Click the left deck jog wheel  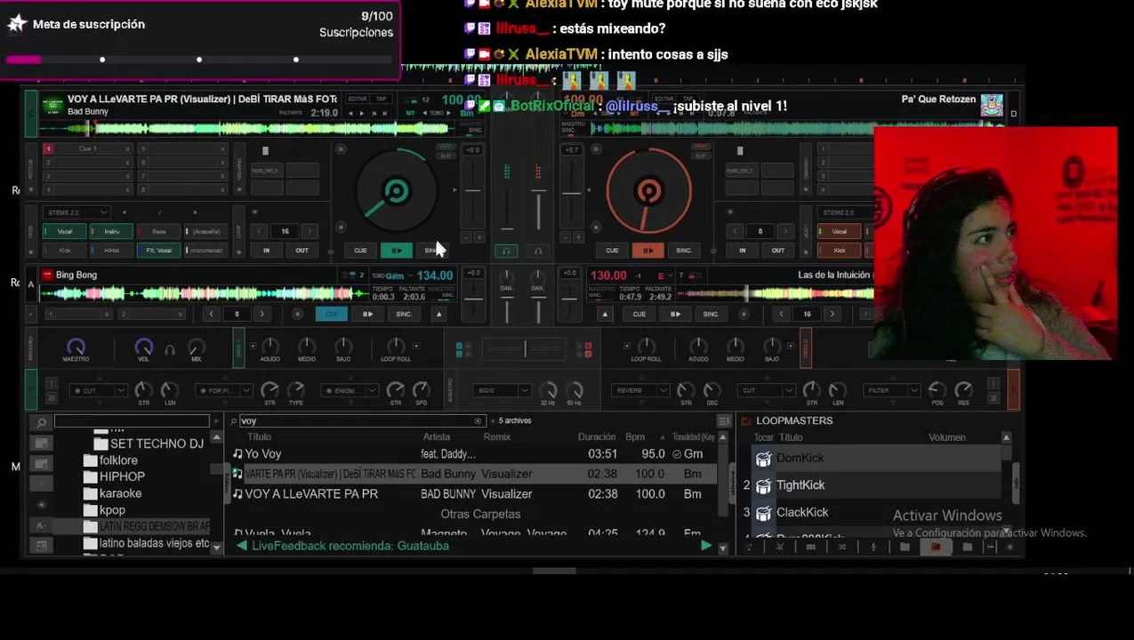(x=396, y=191)
